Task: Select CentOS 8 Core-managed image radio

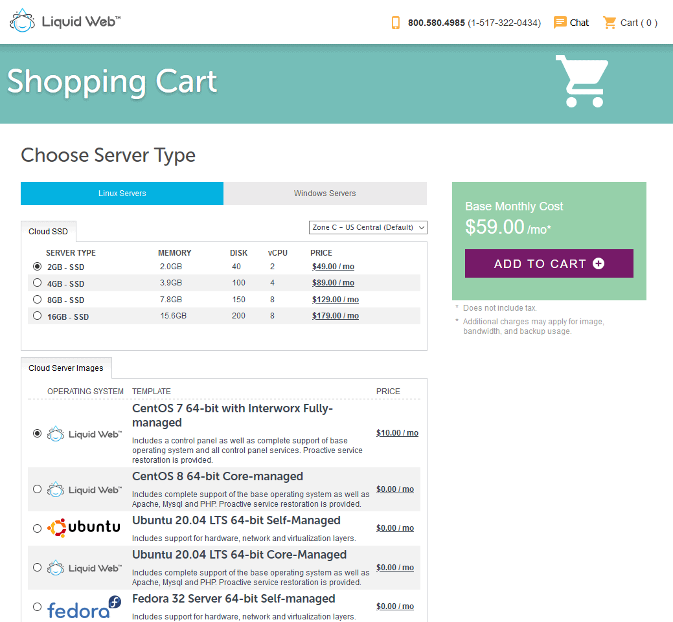Action: (38, 489)
